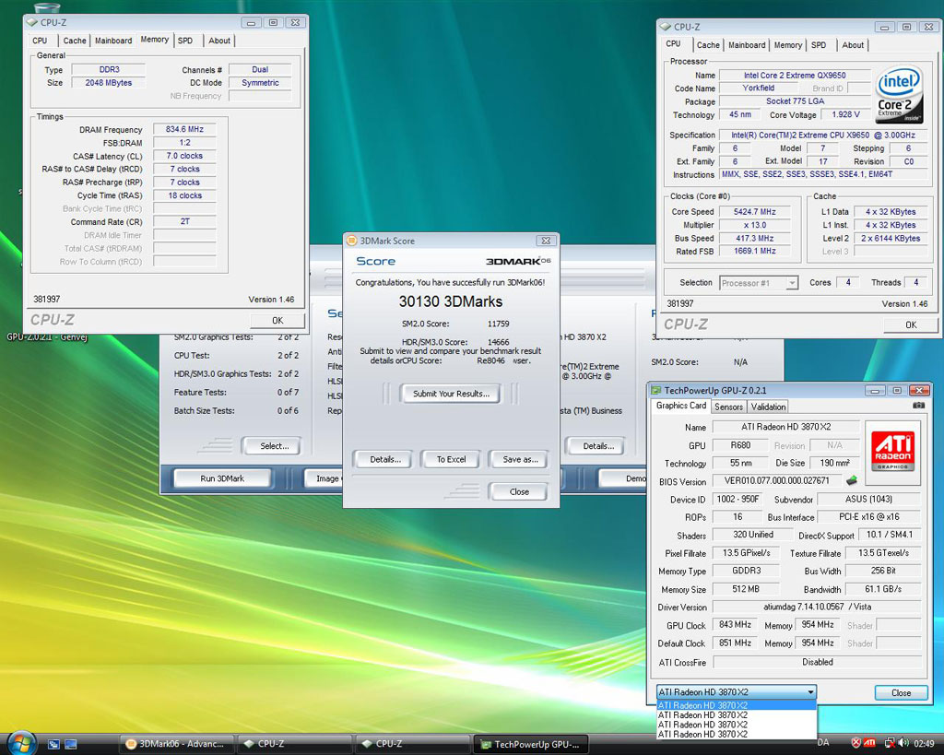Click OK in the left CPU-Z window

pos(277,320)
